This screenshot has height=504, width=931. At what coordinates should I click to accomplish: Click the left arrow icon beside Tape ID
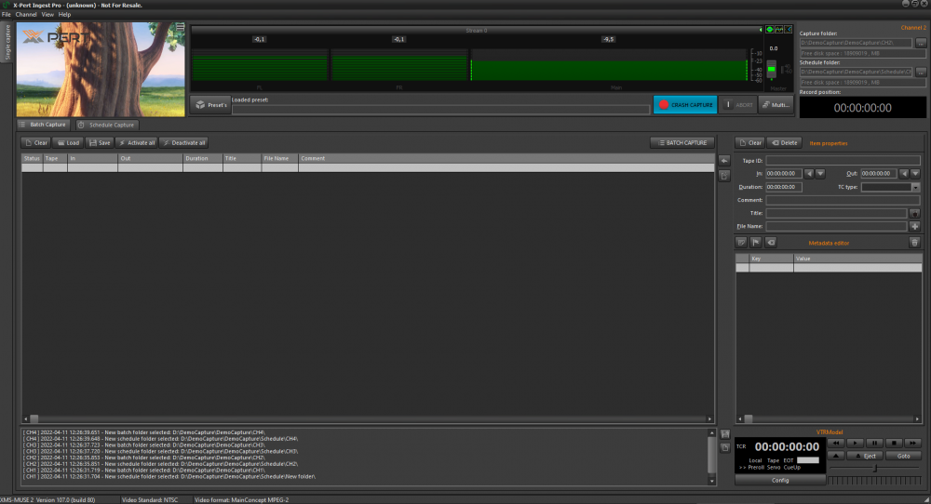tap(724, 161)
